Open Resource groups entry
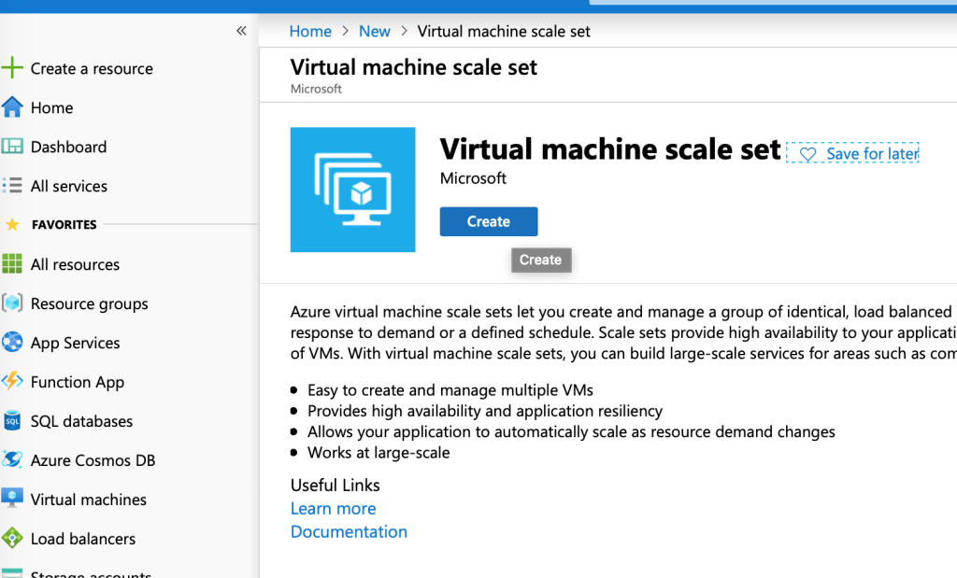Image resolution: width=957 pixels, height=578 pixels. (x=89, y=304)
